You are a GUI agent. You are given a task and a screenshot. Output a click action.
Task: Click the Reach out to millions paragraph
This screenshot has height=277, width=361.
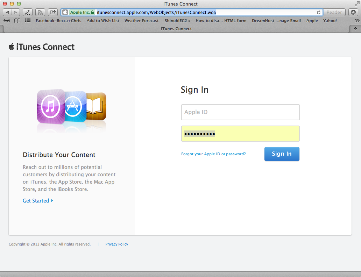click(x=69, y=178)
